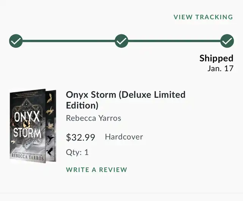Open the Onyx Storm (Deluxe Limited Edition) title
243x201 pixels.
click(125, 99)
